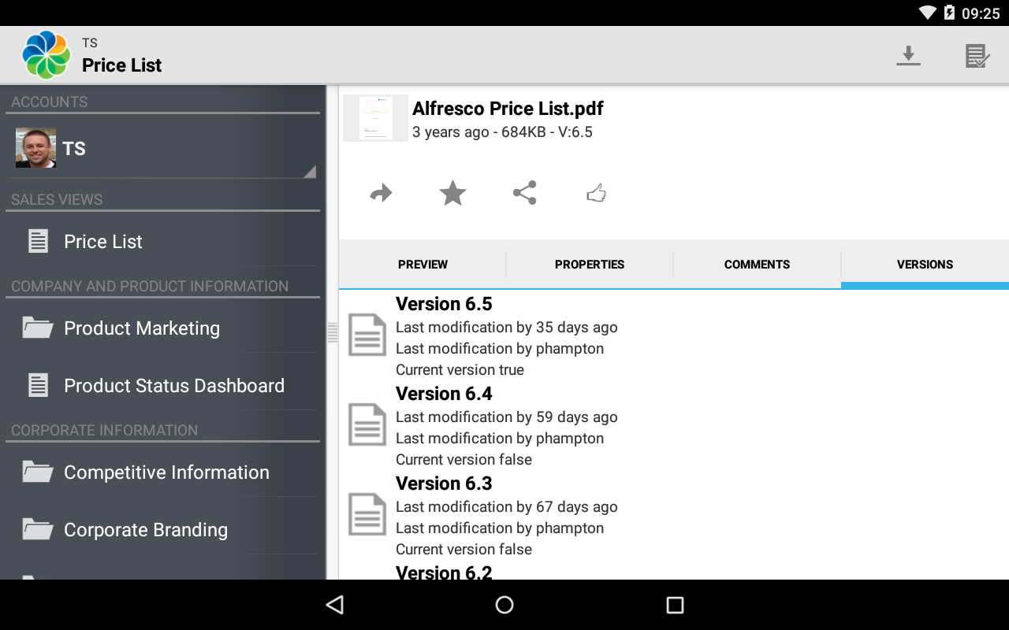The height and width of the screenshot is (630, 1009).
Task: Open the document with the forward arrow icon
Action: pos(381,193)
